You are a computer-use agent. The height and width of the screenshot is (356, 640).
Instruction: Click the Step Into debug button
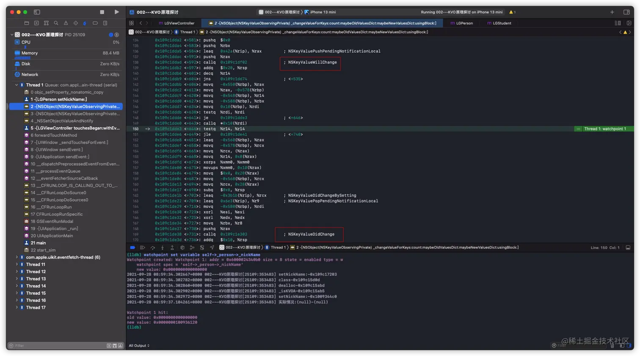(163, 247)
